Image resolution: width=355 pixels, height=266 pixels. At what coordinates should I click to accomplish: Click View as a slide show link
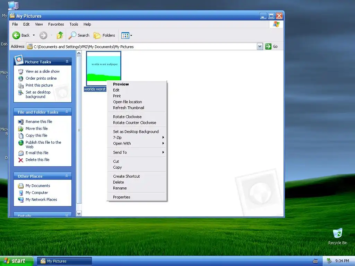pyautogui.click(x=43, y=71)
